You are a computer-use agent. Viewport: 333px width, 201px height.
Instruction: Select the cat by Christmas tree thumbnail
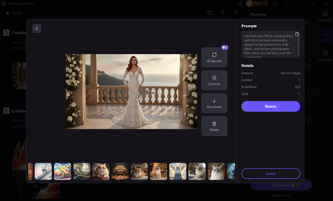pyautogui.click(x=158, y=172)
